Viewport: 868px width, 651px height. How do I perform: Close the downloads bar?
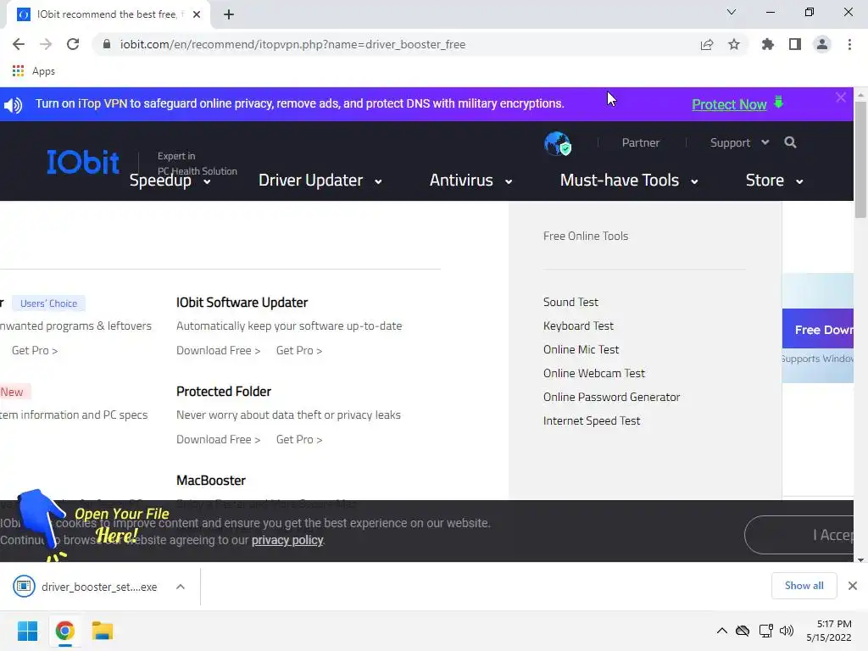coord(853,586)
